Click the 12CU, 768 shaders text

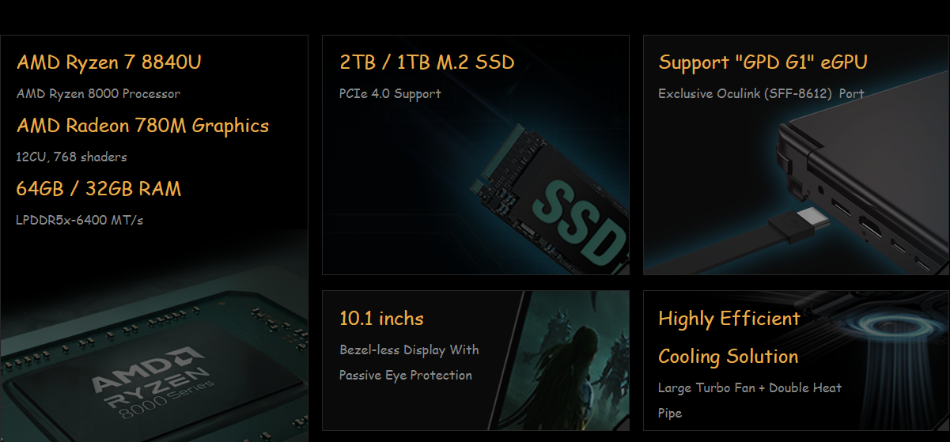(71, 157)
